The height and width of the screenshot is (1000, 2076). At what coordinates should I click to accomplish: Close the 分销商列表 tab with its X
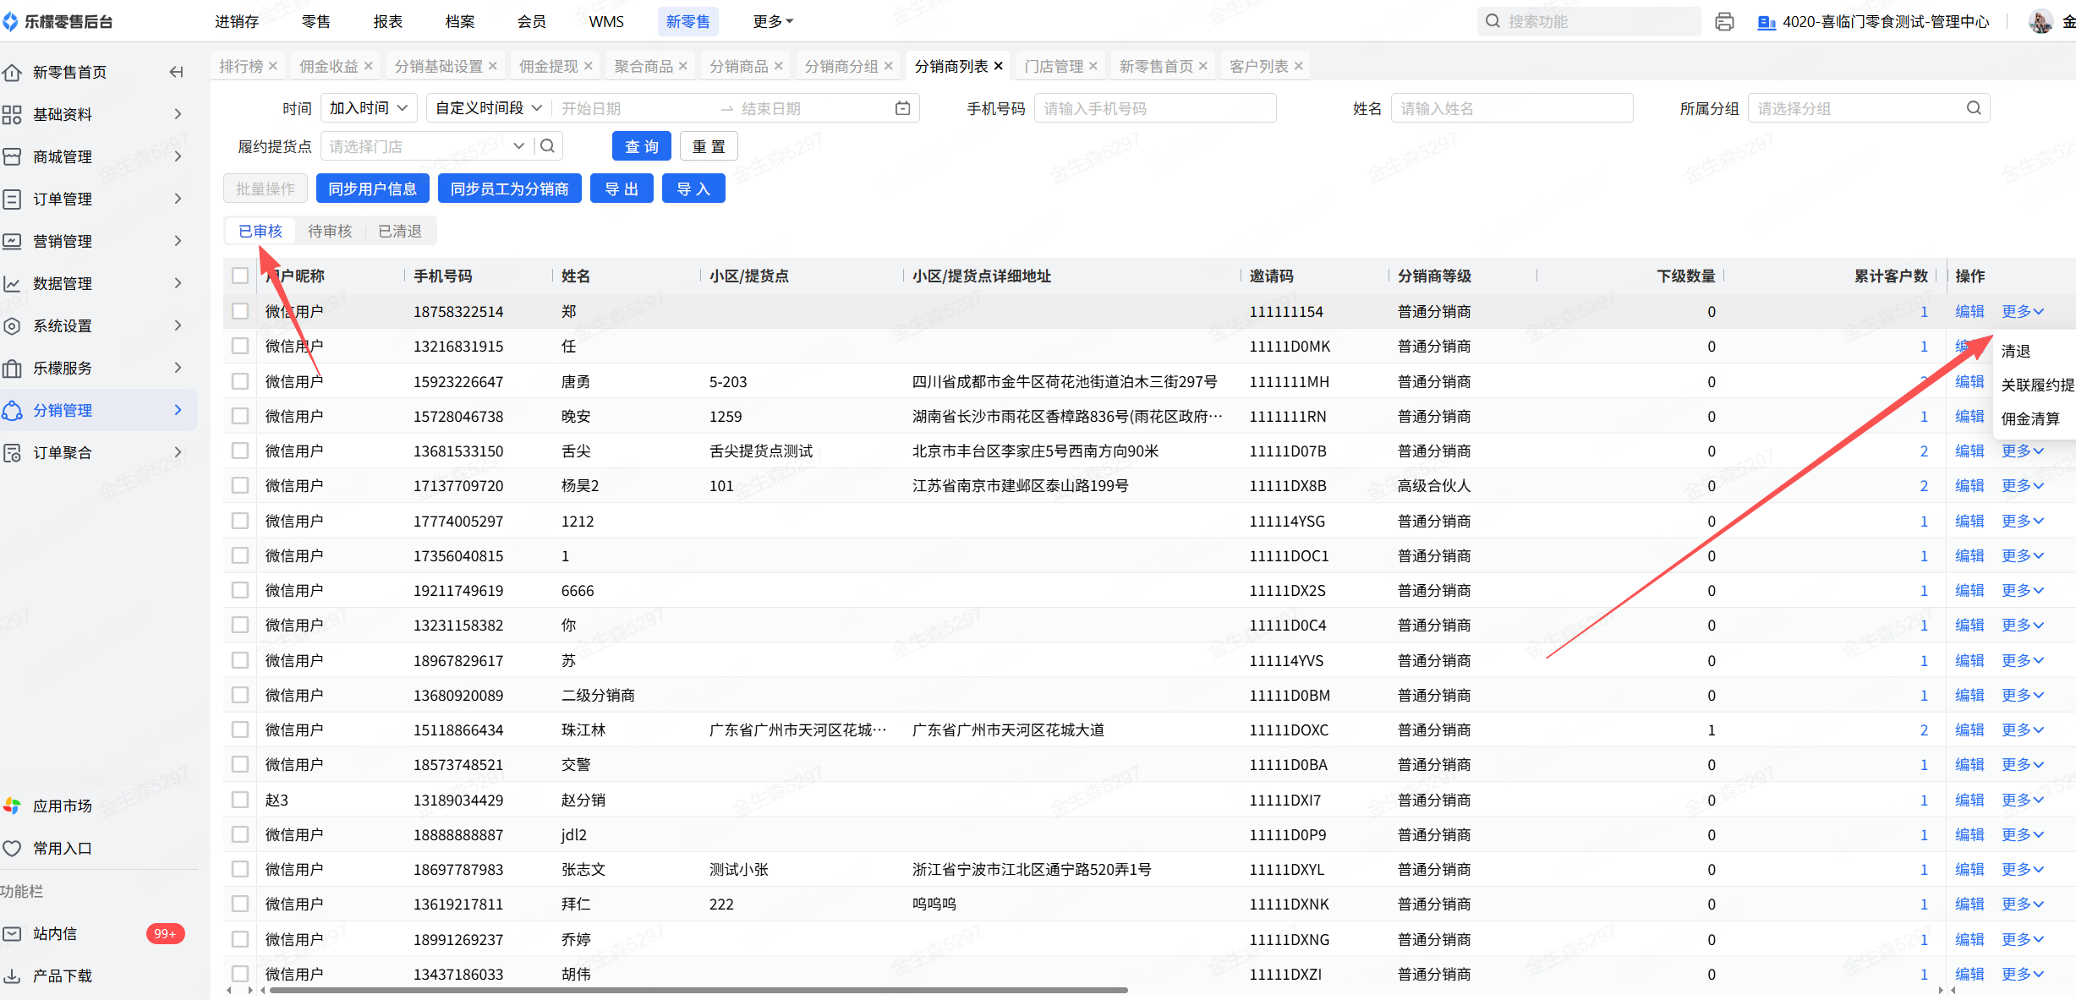pos(999,66)
